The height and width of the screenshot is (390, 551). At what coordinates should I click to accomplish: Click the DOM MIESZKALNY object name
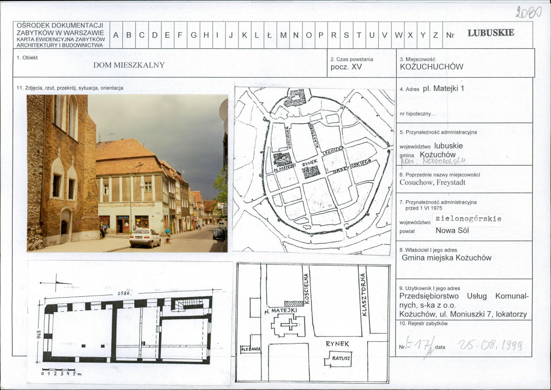point(129,65)
